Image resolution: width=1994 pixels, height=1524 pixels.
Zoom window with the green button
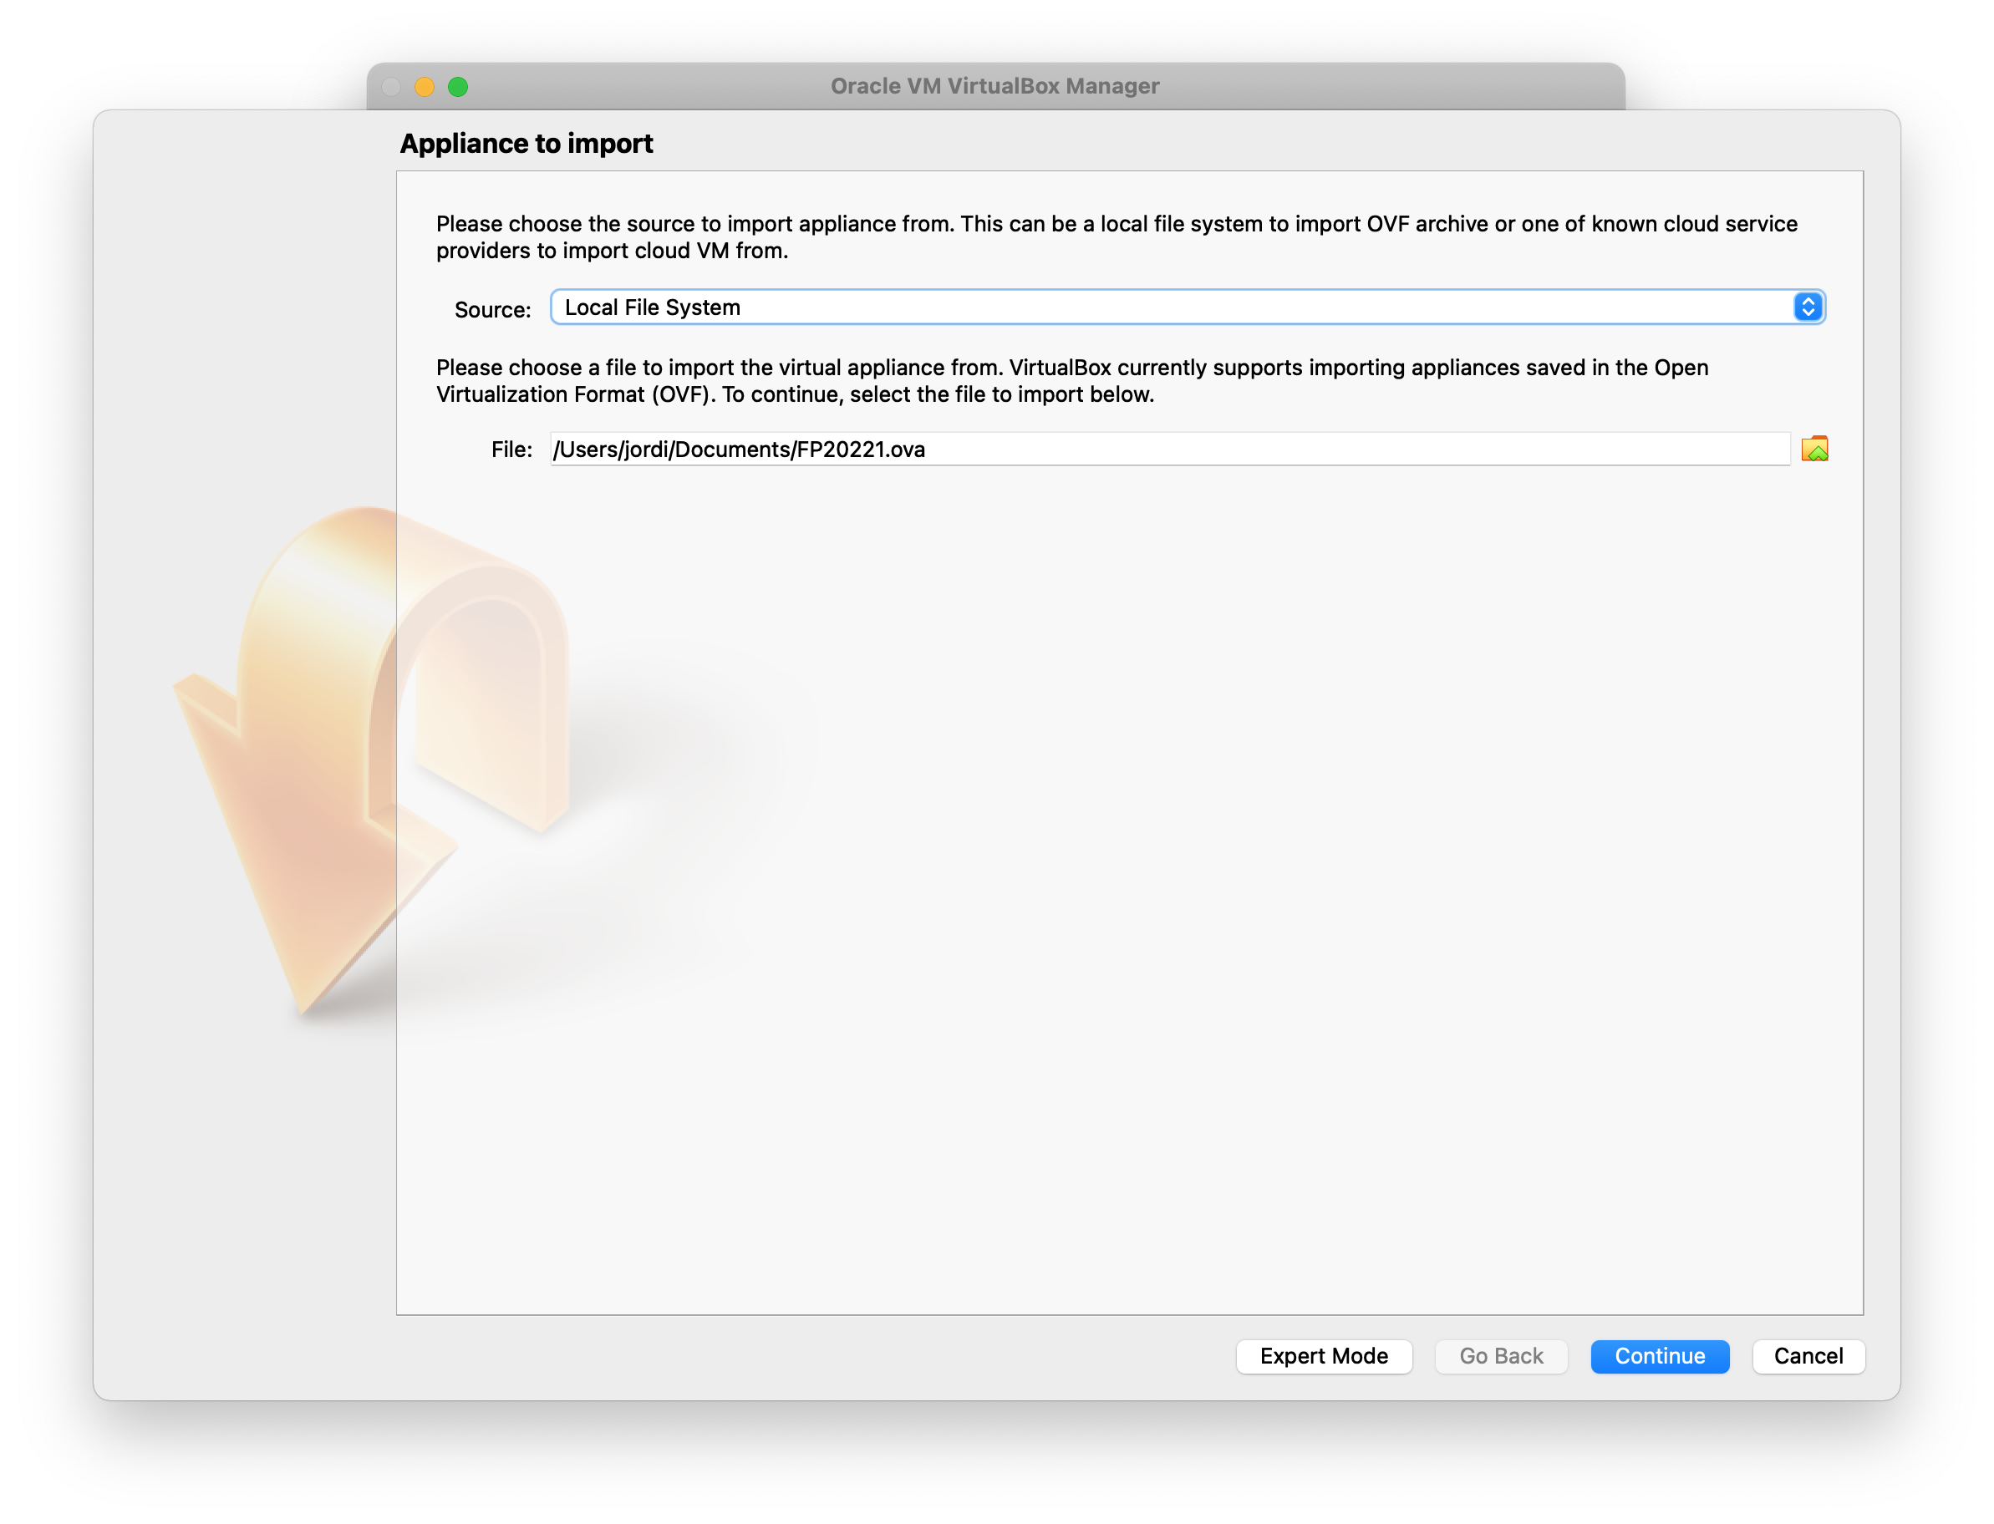pyautogui.click(x=458, y=87)
